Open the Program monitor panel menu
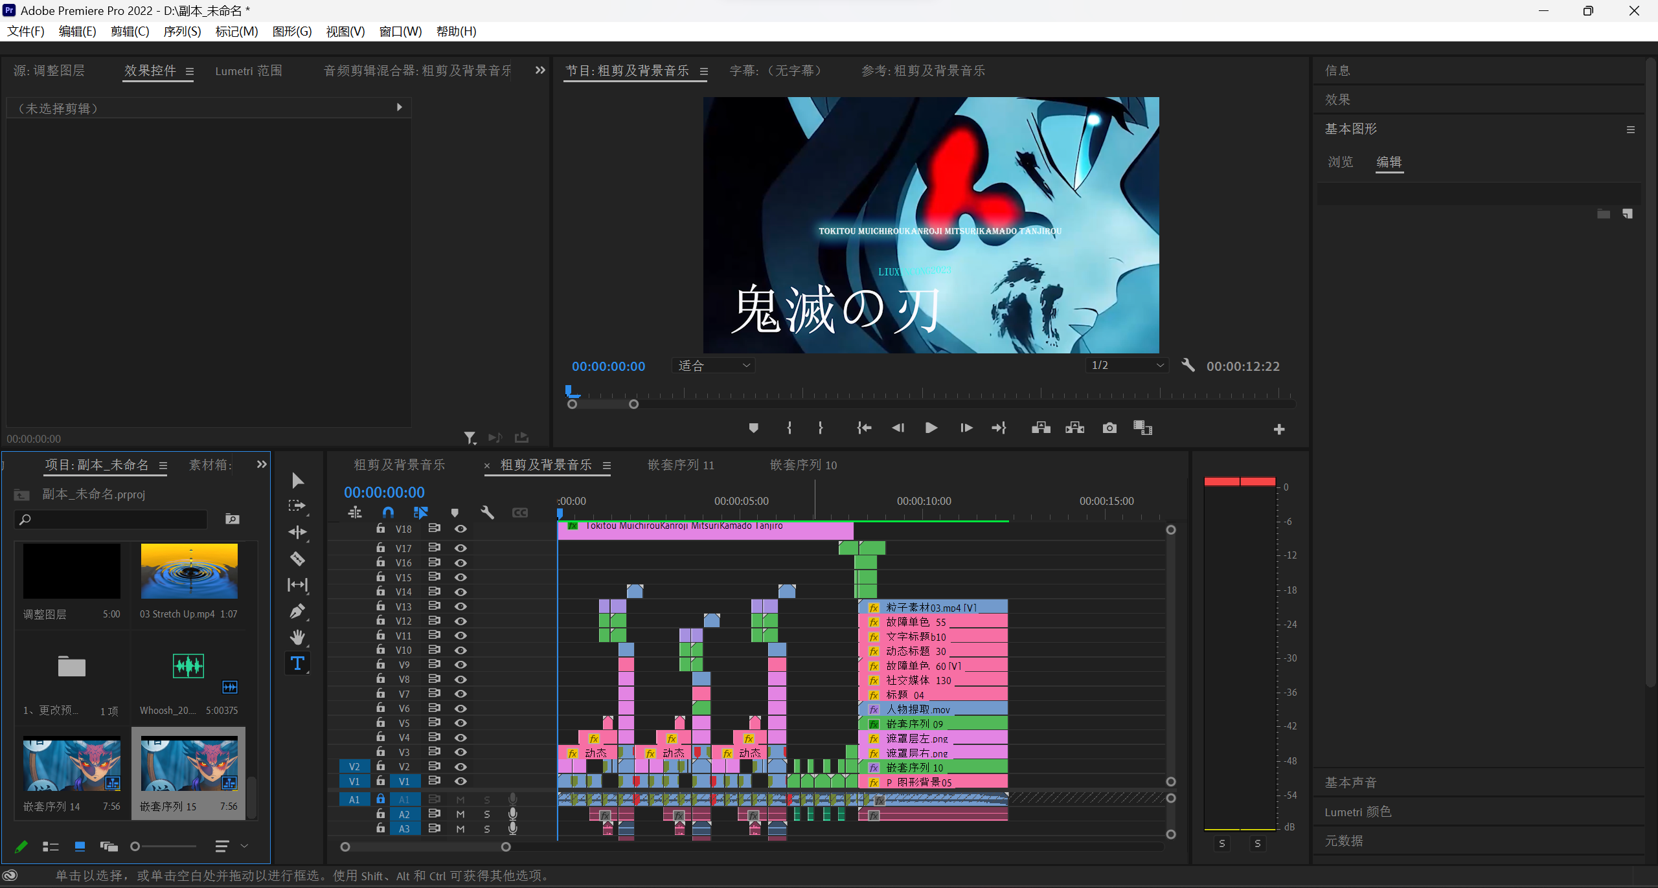Screen dimensions: 1658x888 [x=704, y=72]
